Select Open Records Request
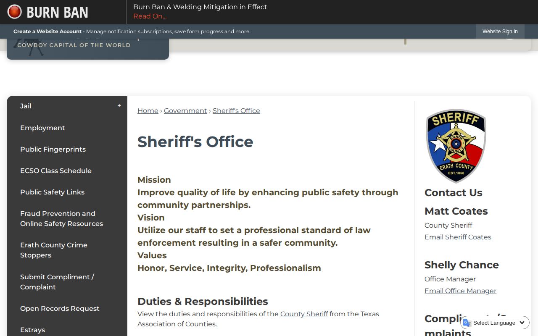 point(60,308)
